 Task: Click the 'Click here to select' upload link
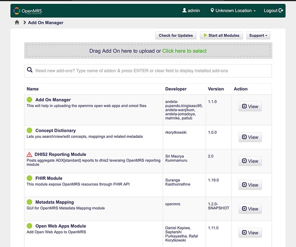click(184, 51)
